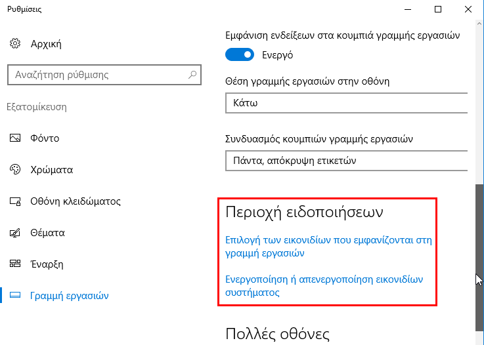
Task: Open link to turn system icons on/off
Action: (x=324, y=286)
